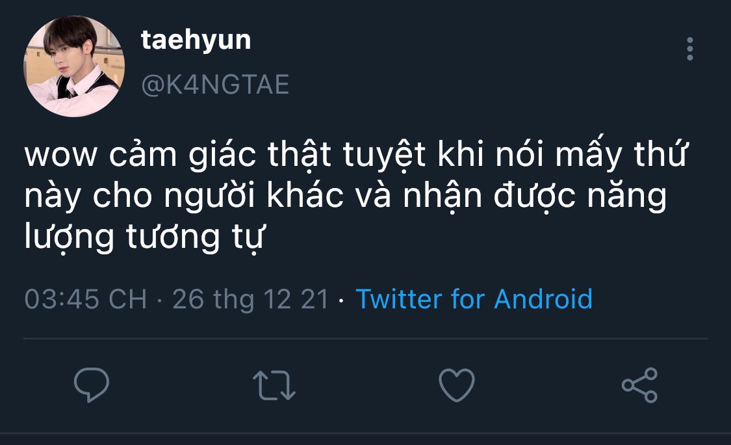Select the date 26 thg 12 21
The width and height of the screenshot is (731, 445).
(x=250, y=299)
